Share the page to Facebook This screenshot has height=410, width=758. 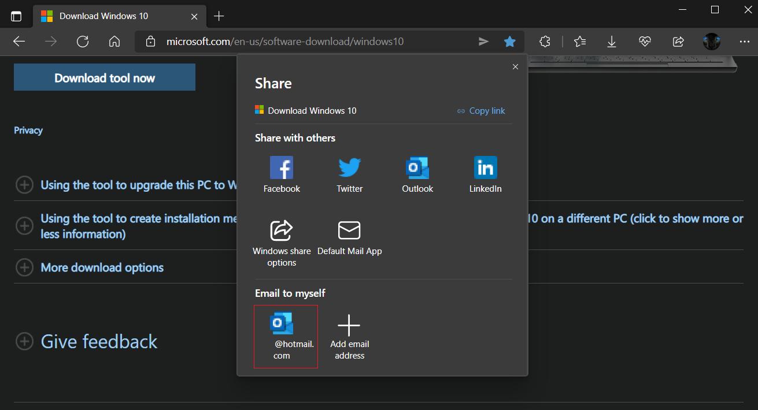point(282,174)
